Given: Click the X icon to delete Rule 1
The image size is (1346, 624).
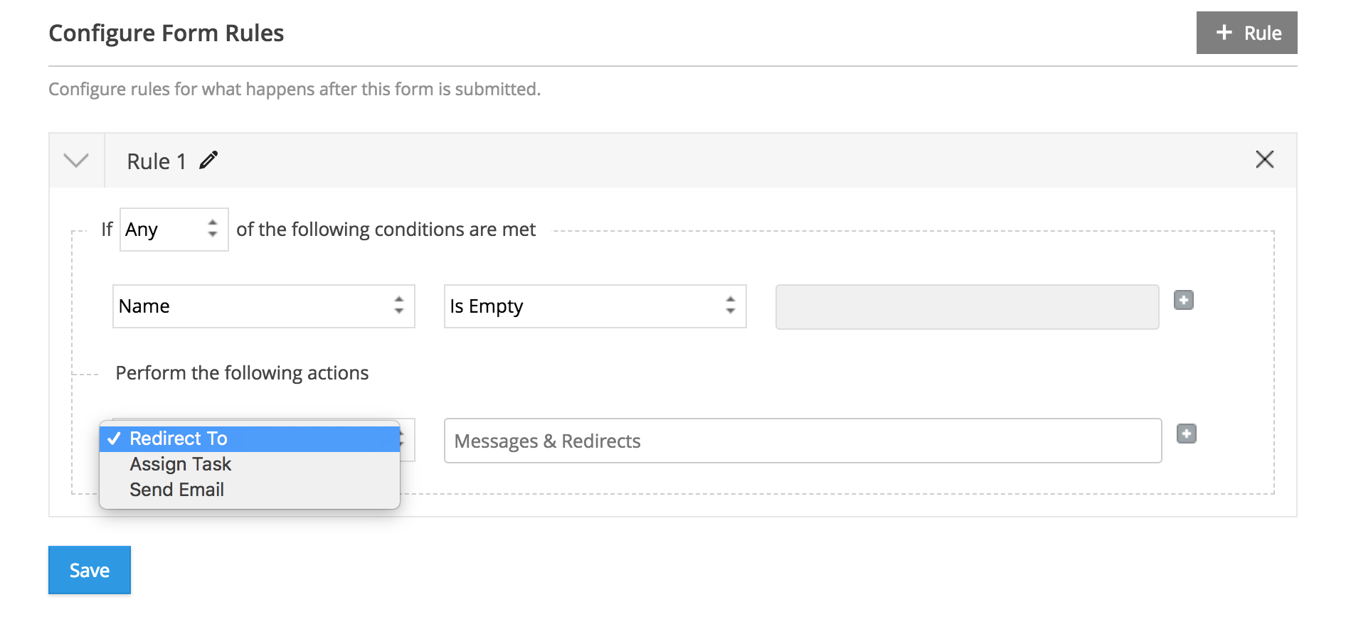Looking at the screenshot, I should [1265, 160].
